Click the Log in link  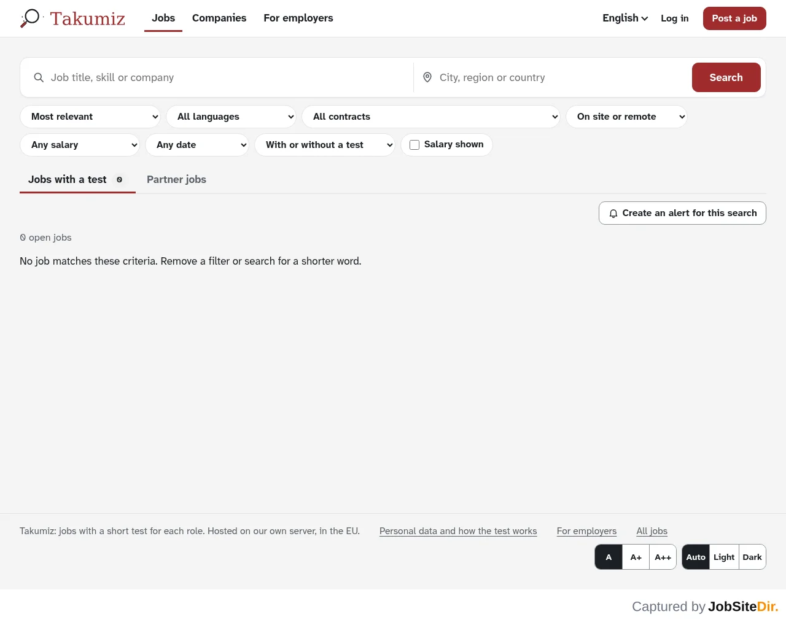point(675,18)
